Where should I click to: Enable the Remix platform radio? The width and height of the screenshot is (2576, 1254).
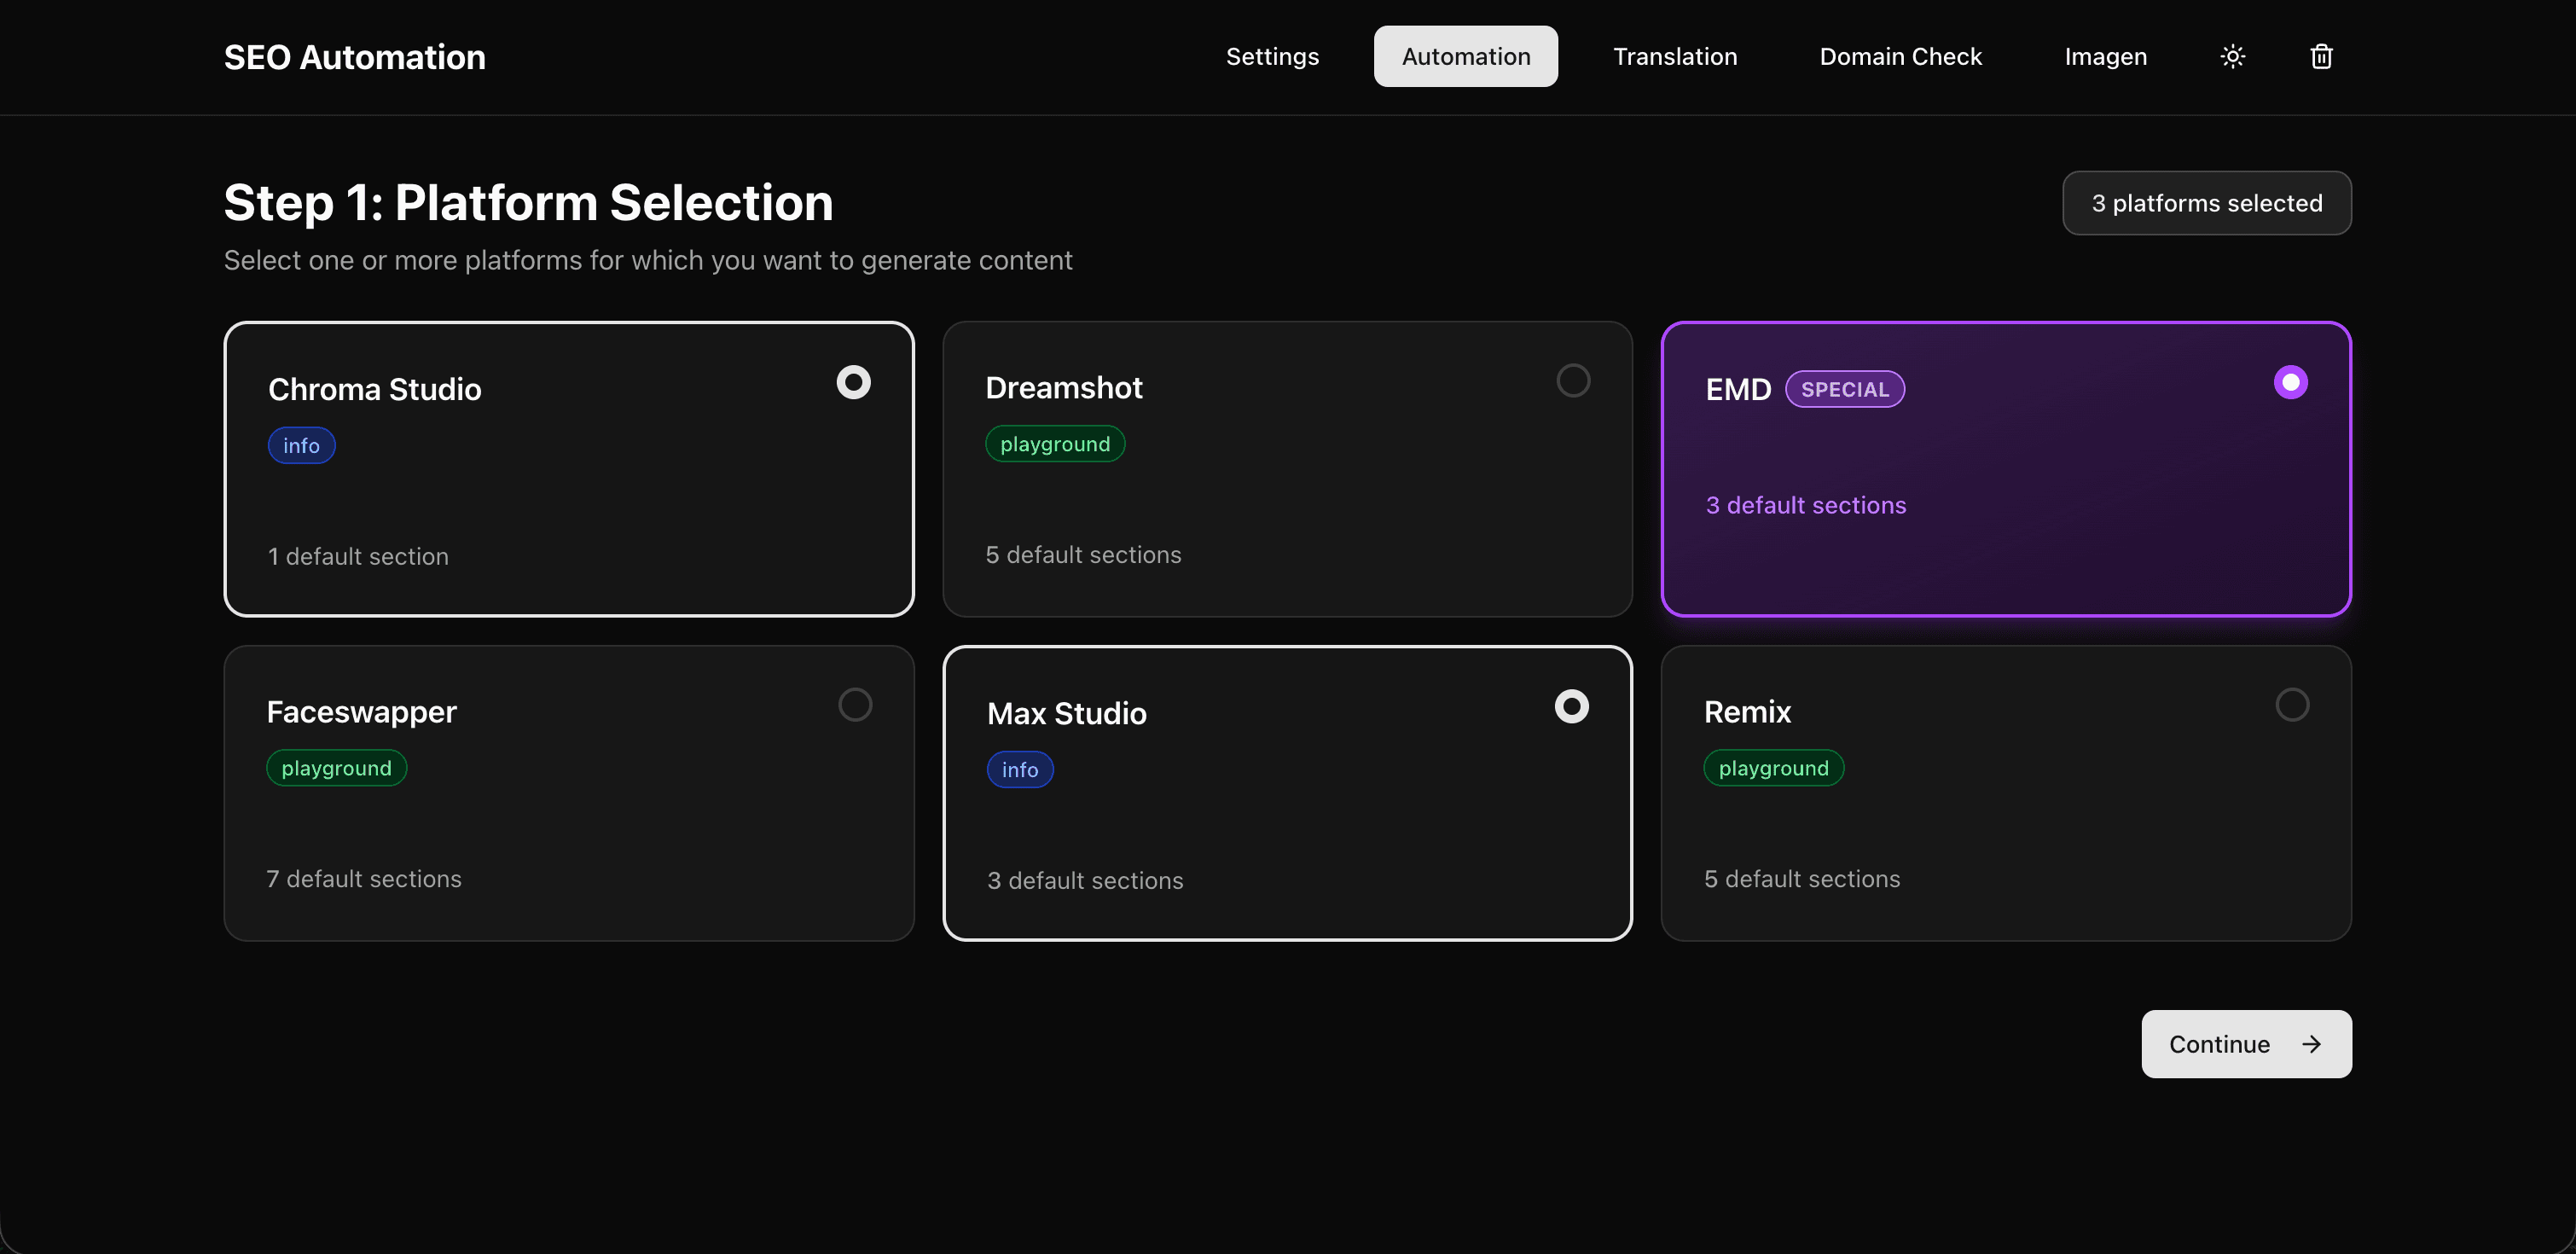2292,705
